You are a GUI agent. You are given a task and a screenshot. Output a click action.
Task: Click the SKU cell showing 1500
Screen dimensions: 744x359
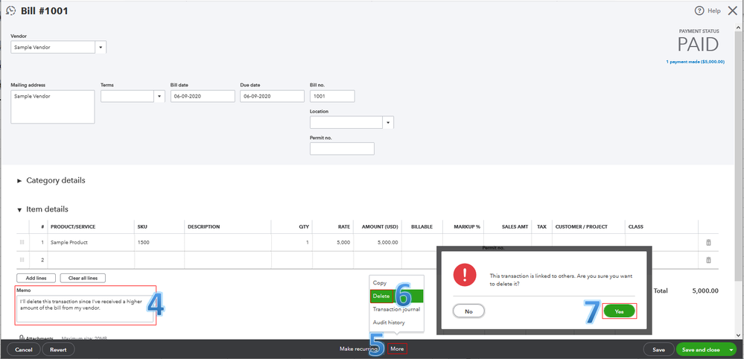159,242
